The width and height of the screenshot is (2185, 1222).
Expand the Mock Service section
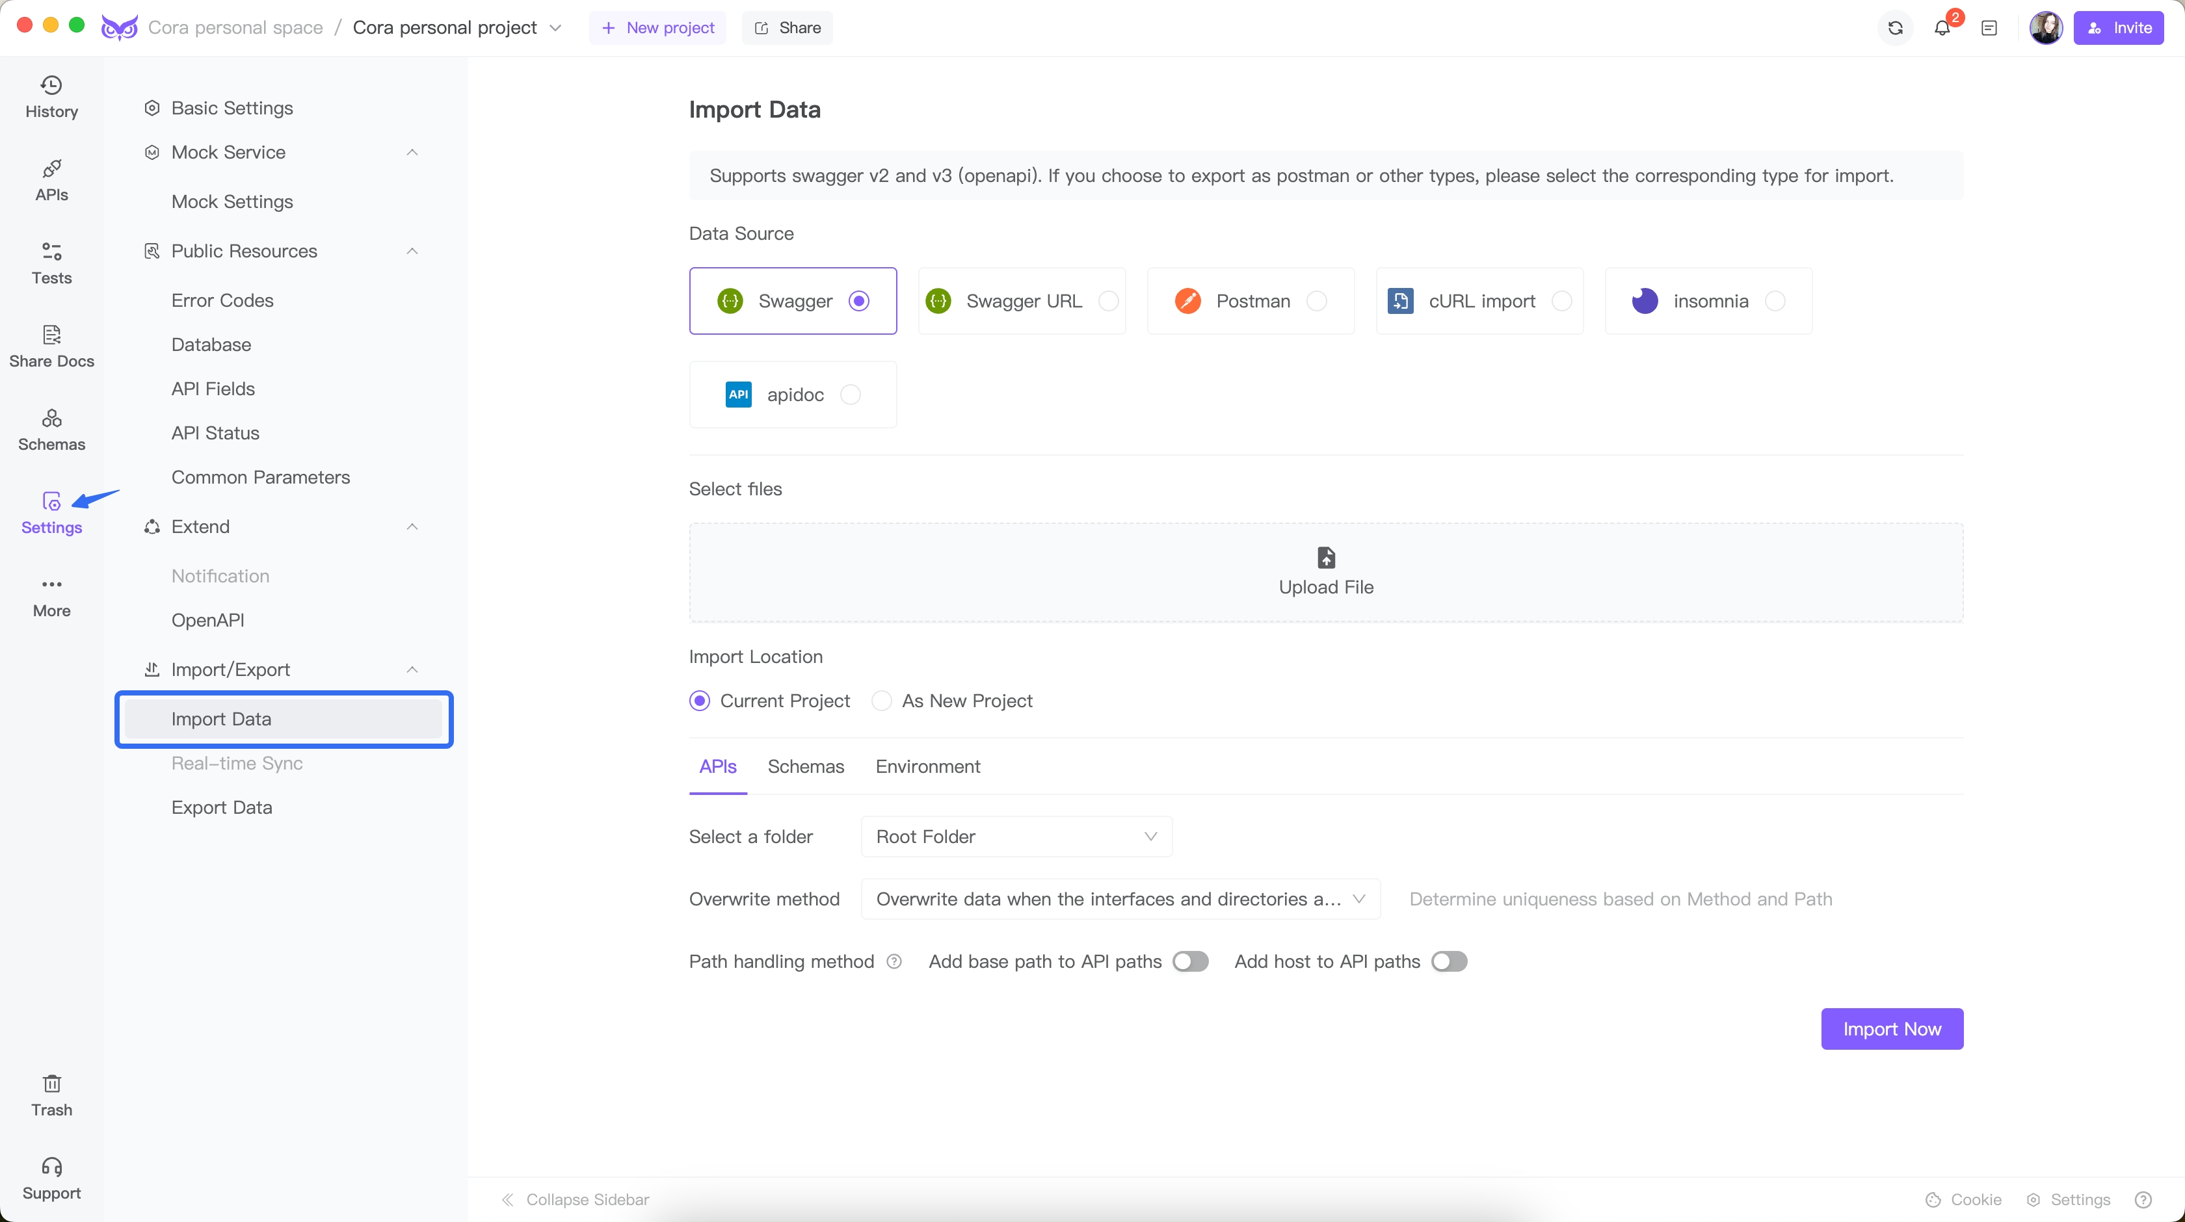pyautogui.click(x=413, y=151)
